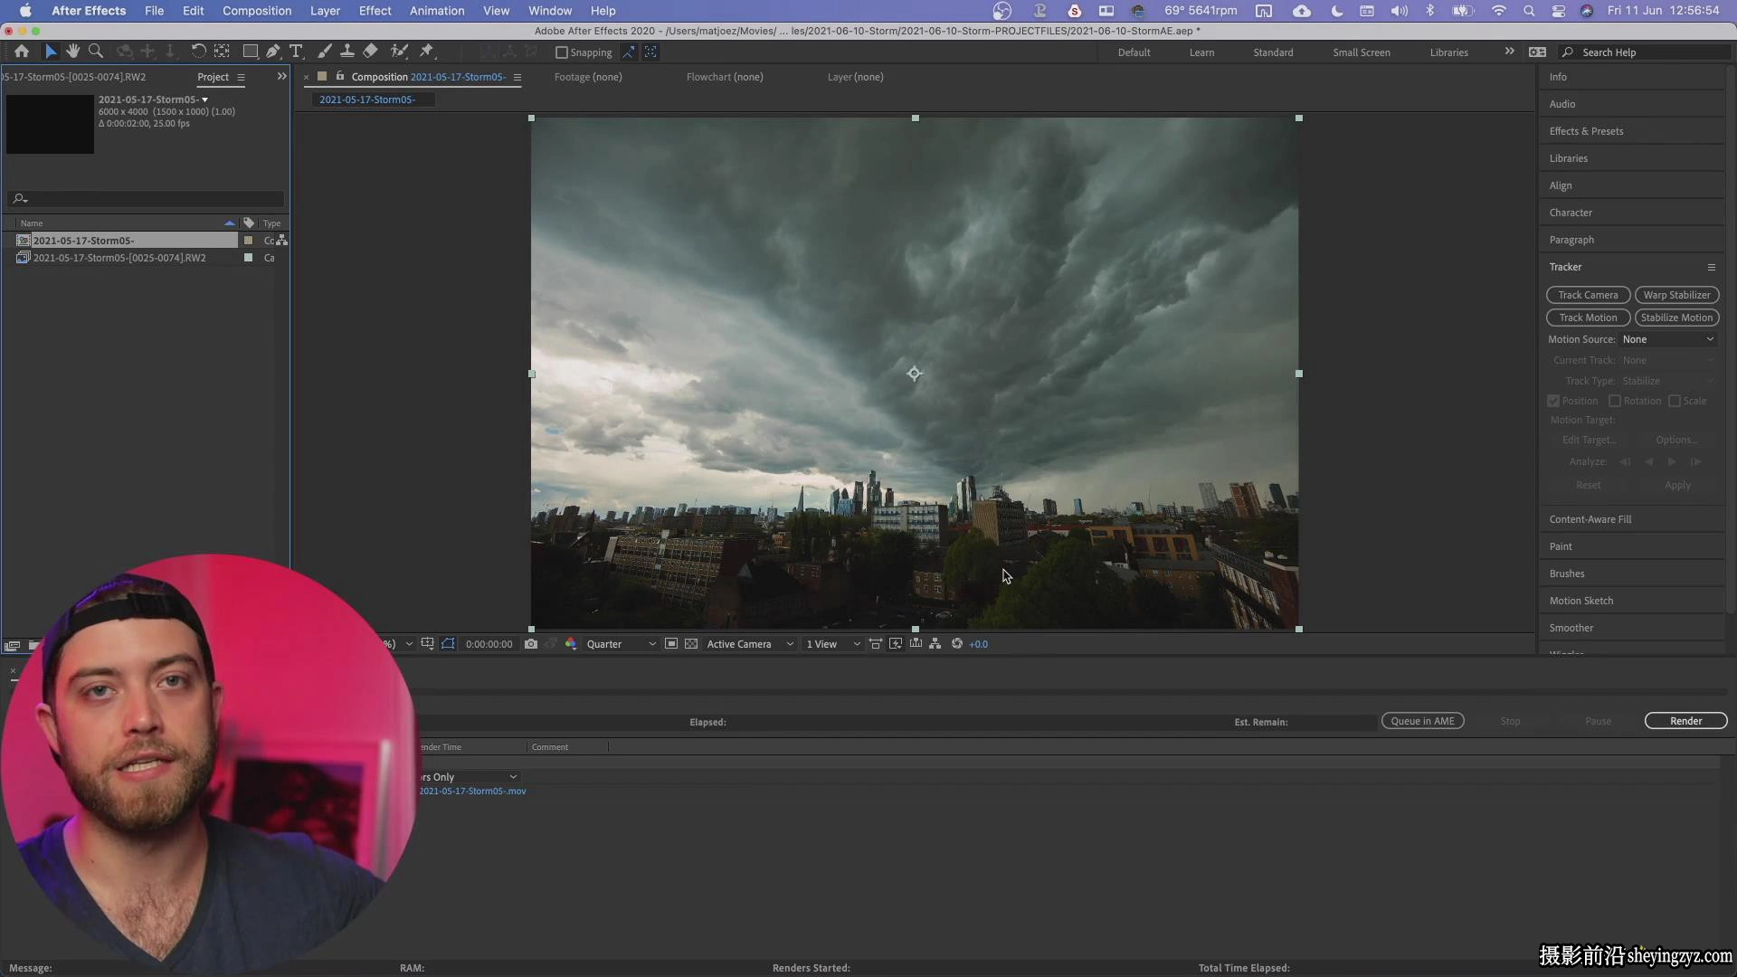
Task: Click the Reset Exposure icon
Action: click(956, 644)
